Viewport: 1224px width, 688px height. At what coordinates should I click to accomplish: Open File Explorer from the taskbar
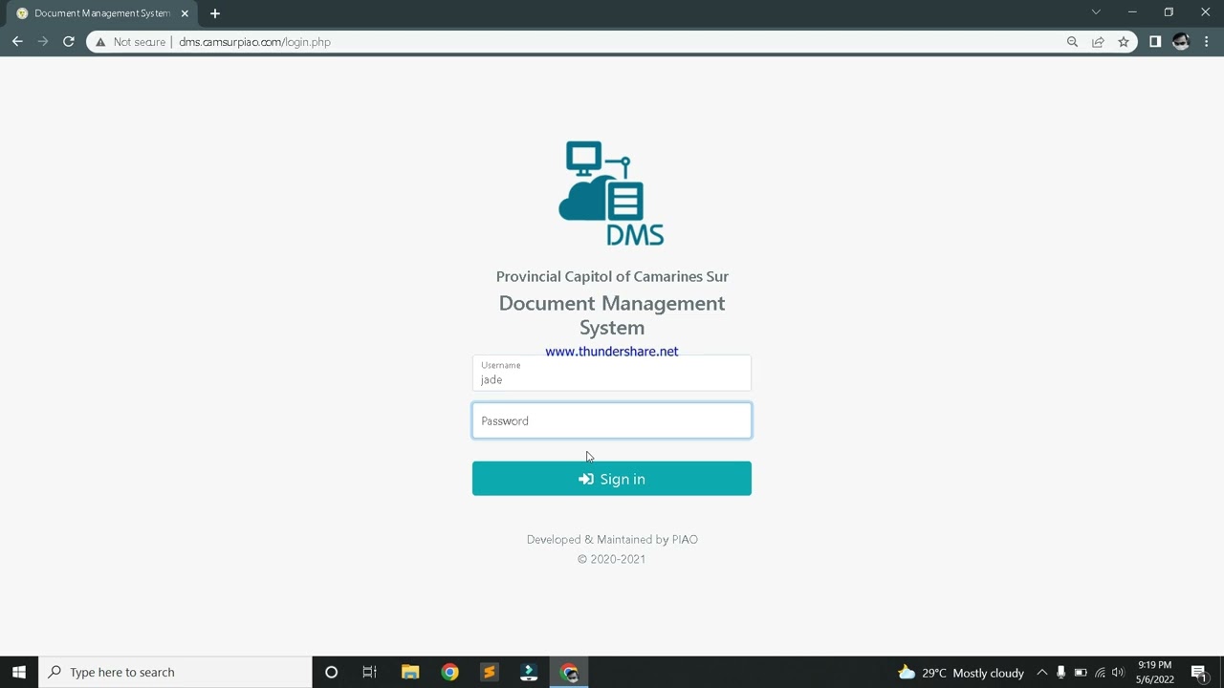[x=410, y=673]
